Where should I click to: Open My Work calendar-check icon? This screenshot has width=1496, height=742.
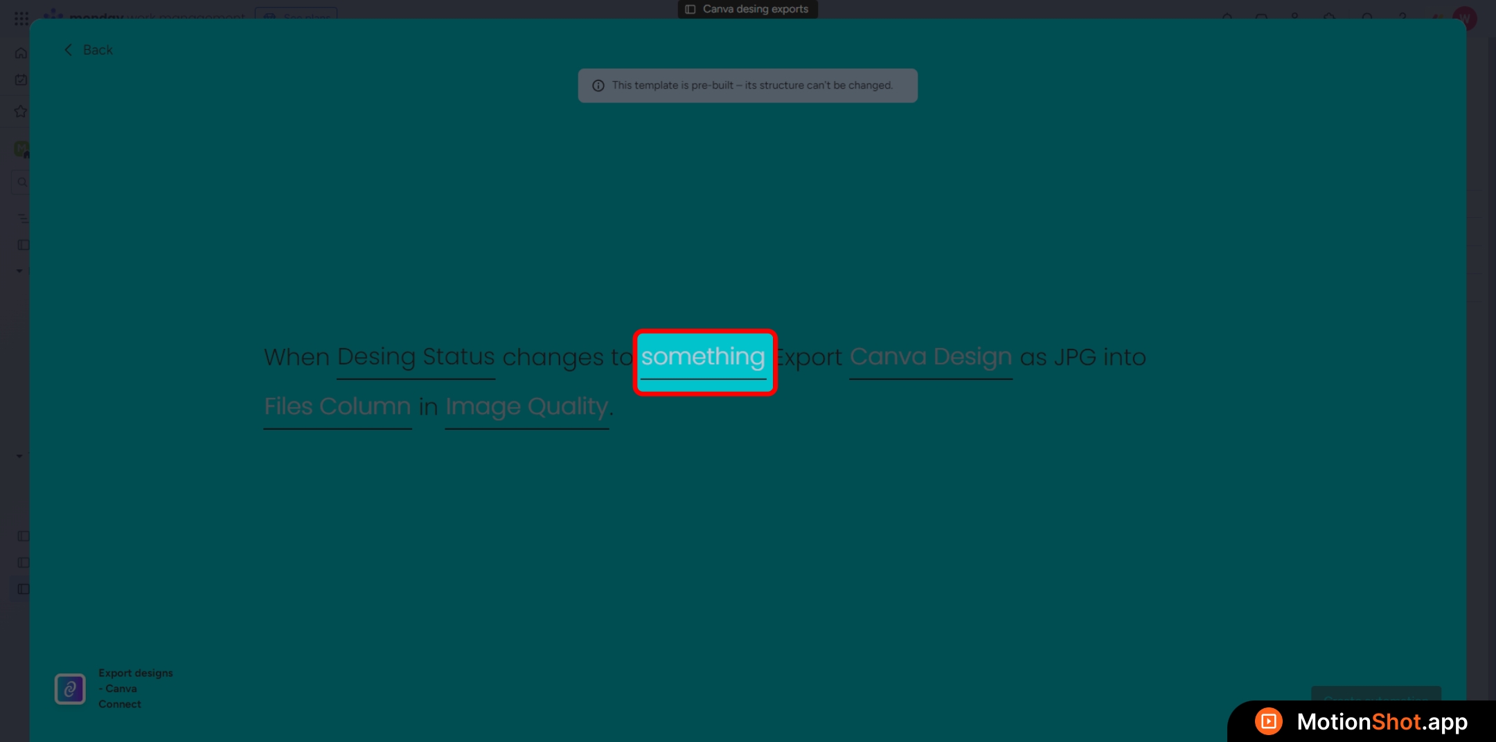point(21,80)
